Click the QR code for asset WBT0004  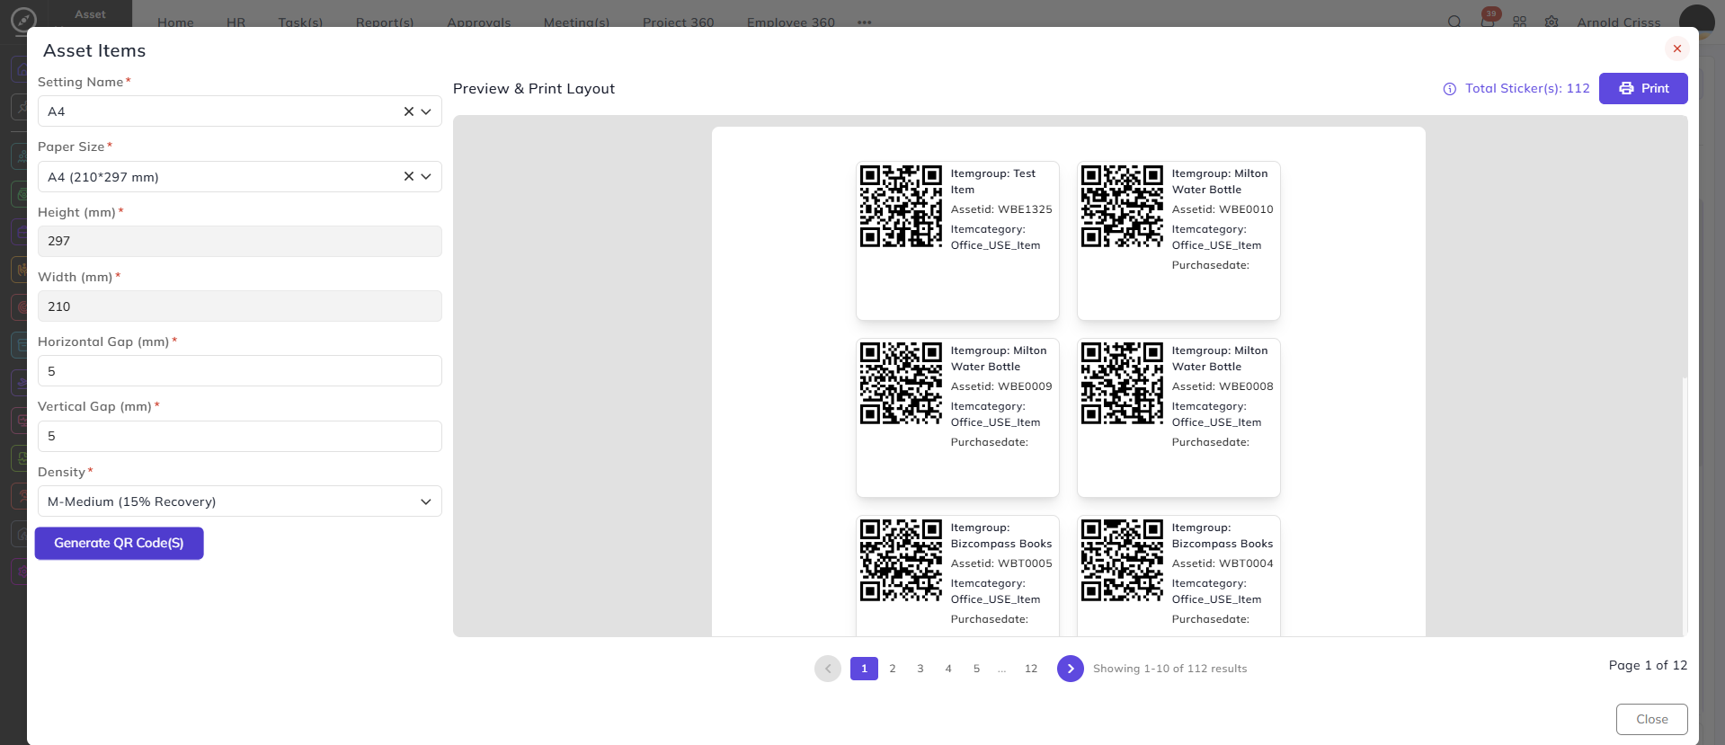(1122, 560)
